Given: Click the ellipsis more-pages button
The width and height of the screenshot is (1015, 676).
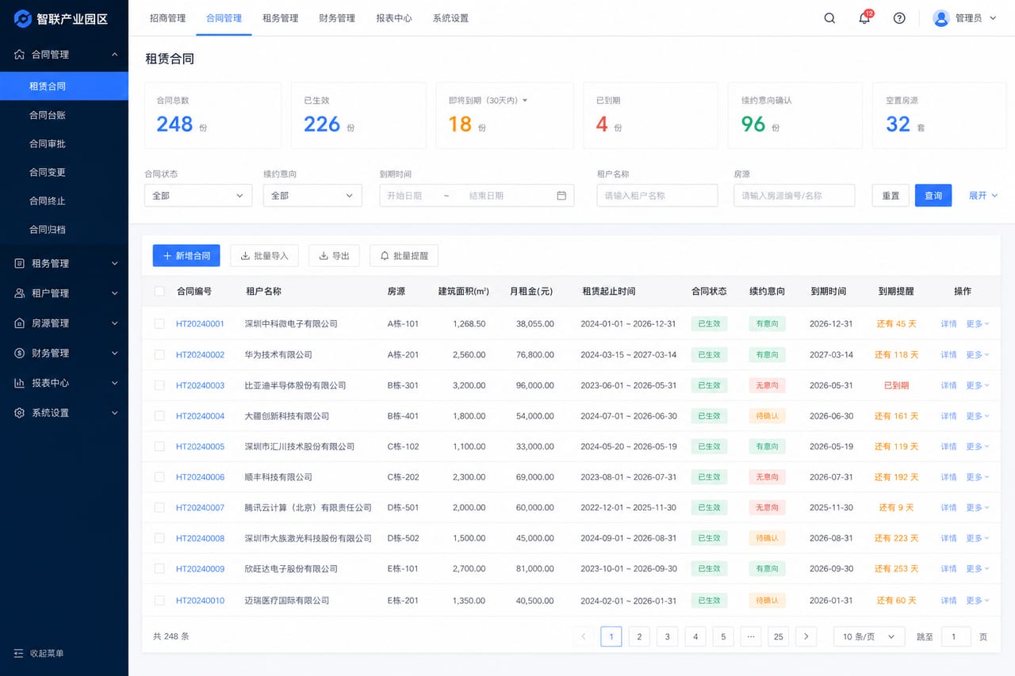Looking at the screenshot, I should click(751, 636).
